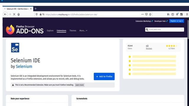Open Extension Workshop link
The width and height of the screenshot is (189, 106).
pos(144,21)
